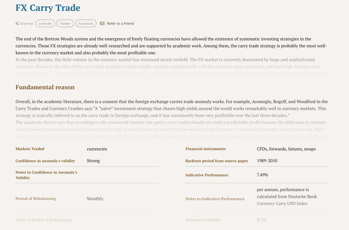Screen dimensions: 349x230
Task: Select the Markets Traded label
Action: pyautogui.click(x=30, y=149)
